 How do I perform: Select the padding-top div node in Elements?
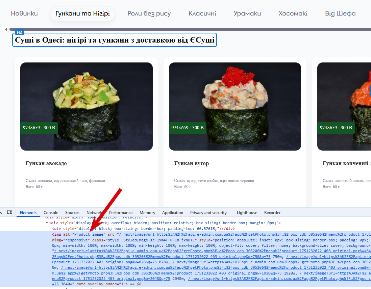point(143,229)
